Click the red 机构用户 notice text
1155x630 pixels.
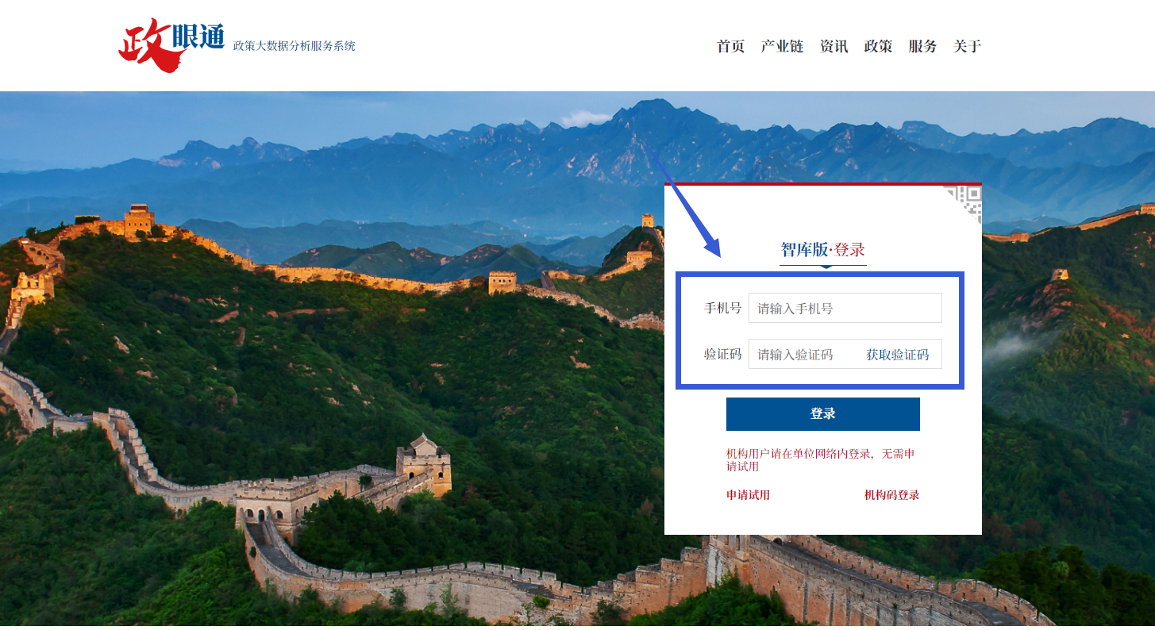821,460
